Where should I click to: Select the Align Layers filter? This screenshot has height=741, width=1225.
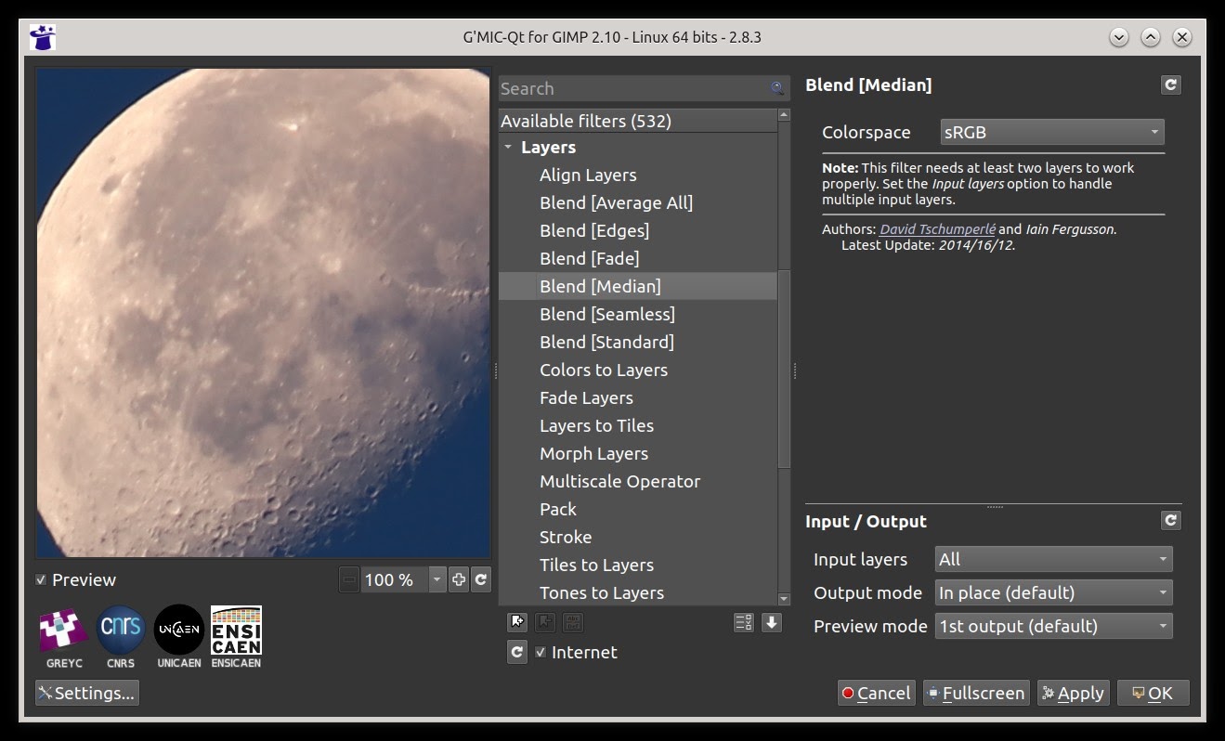coord(588,175)
